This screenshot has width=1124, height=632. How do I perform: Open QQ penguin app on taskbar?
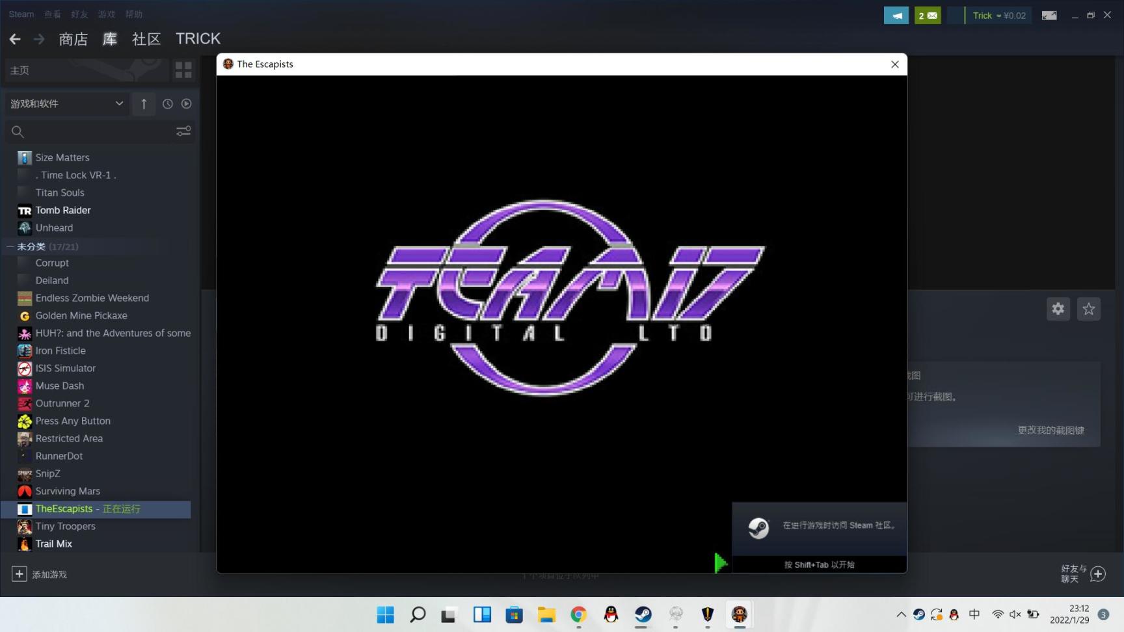(611, 614)
